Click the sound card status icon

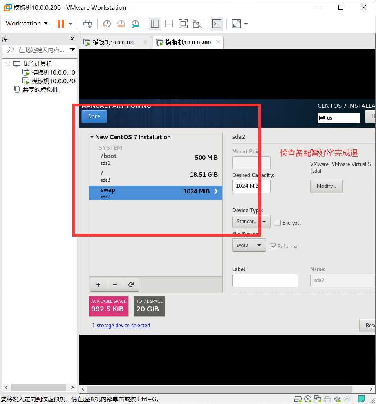(x=337, y=399)
